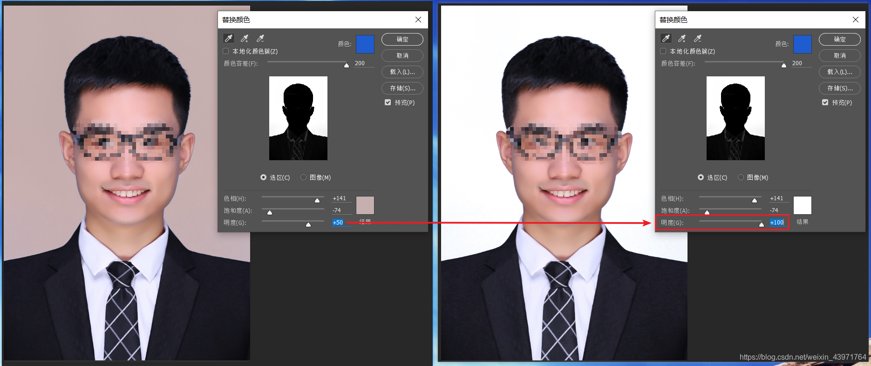
Task: Select the eyedropper tool in left dialog
Action: click(229, 38)
